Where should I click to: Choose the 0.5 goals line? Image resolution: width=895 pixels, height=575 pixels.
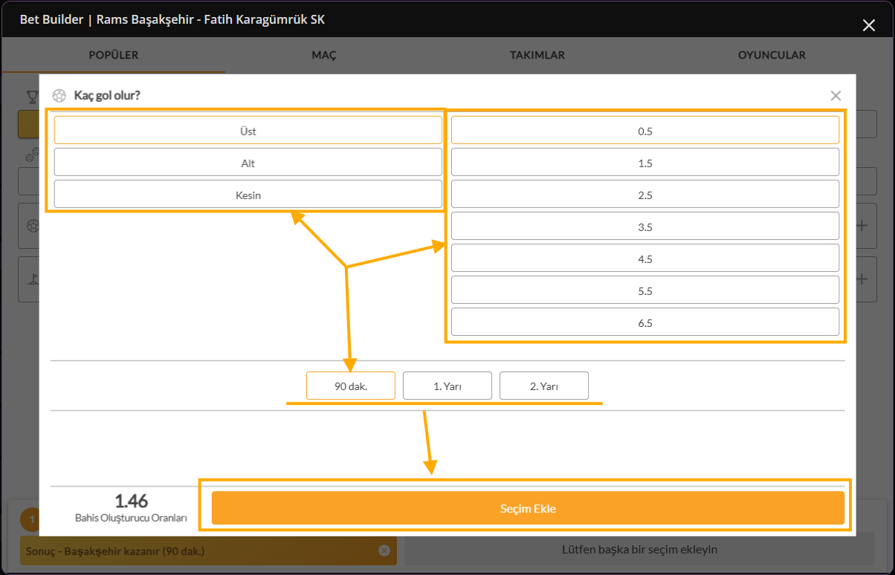[x=645, y=131]
